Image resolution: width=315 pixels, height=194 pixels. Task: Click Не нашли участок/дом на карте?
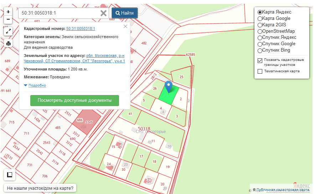(x=40, y=188)
